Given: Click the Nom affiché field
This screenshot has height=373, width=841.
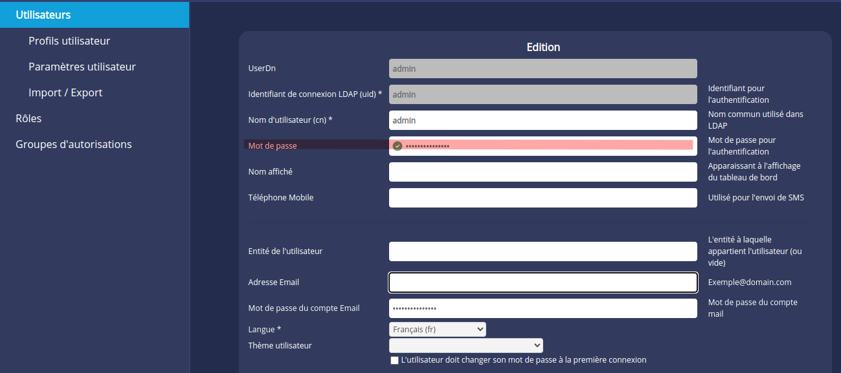Looking at the screenshot, I should click(x=543, y=171).
